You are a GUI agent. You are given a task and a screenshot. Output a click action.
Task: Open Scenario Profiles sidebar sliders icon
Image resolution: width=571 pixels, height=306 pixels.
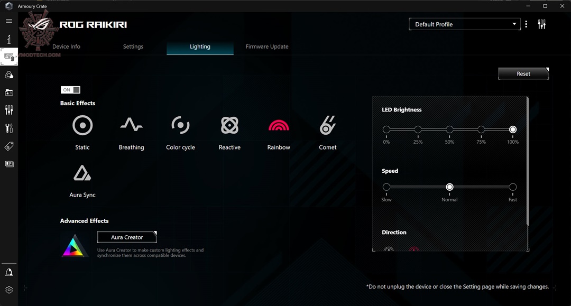[x=9, y=110]
